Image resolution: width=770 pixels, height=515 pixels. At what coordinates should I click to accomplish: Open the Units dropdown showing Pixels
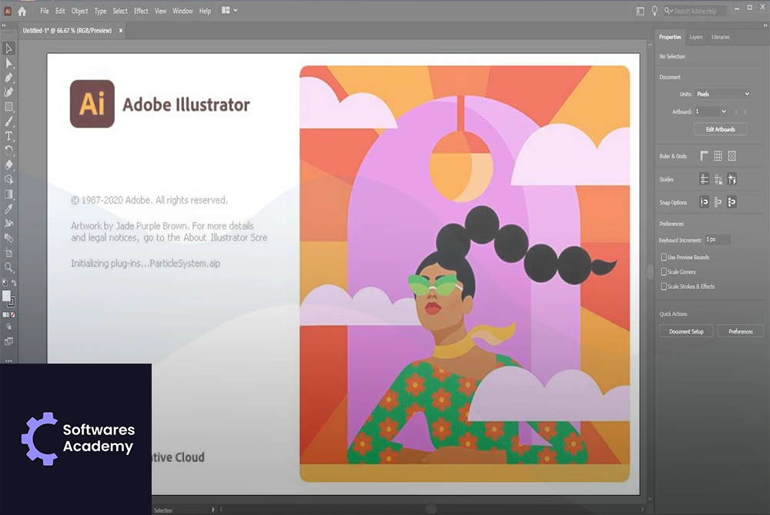coord(723,94)
